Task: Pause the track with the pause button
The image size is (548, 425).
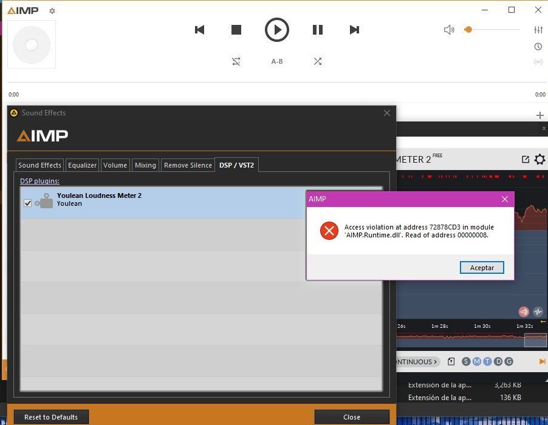Action: point(317,30)
